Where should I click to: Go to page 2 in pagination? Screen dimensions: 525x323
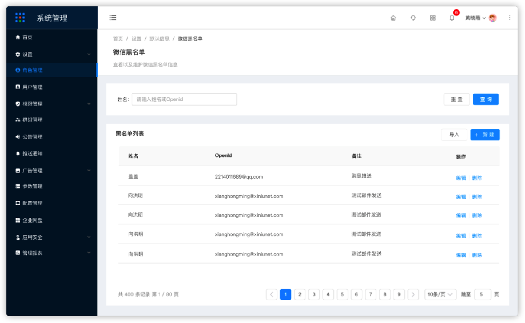coord(300,294)
